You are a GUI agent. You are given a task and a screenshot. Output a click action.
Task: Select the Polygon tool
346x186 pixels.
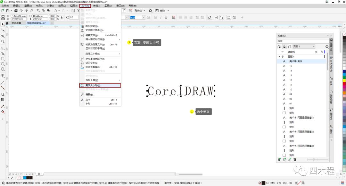(x=3, y=69)
